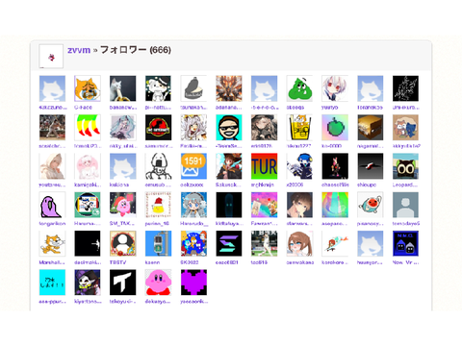Screen dimensions: 462x346
Task: Open the two blue ghosts on navy avatar
Action: (405, 244)
